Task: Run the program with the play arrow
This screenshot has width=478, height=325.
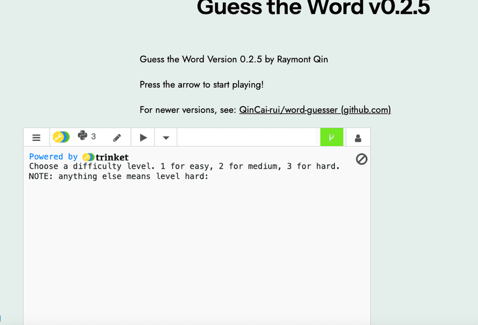Action: pos(143,137)
